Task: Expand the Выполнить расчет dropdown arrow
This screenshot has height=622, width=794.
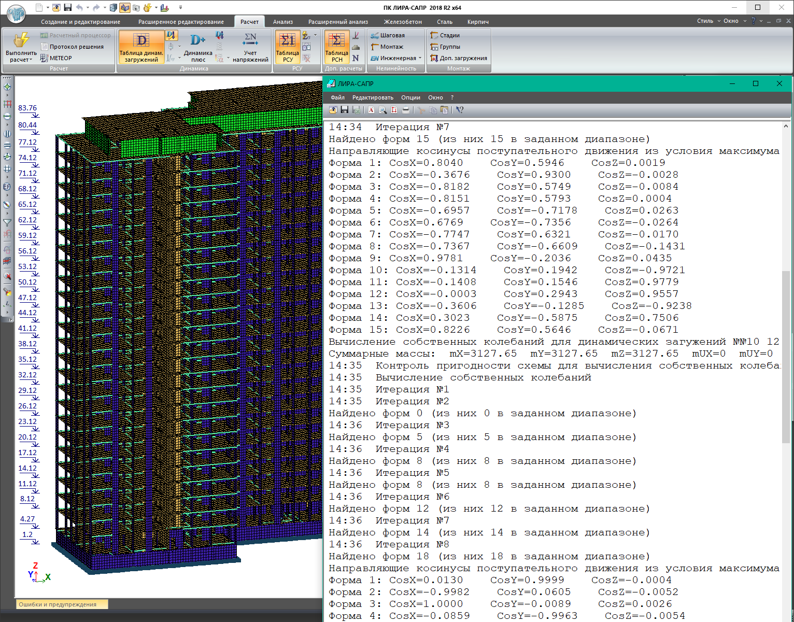Action: click(31, 60)
